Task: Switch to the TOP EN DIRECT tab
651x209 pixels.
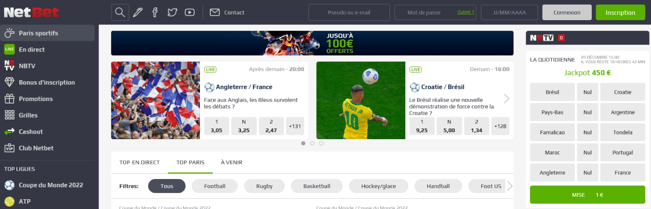Action: pyautogui.click(x=139, y=163)
